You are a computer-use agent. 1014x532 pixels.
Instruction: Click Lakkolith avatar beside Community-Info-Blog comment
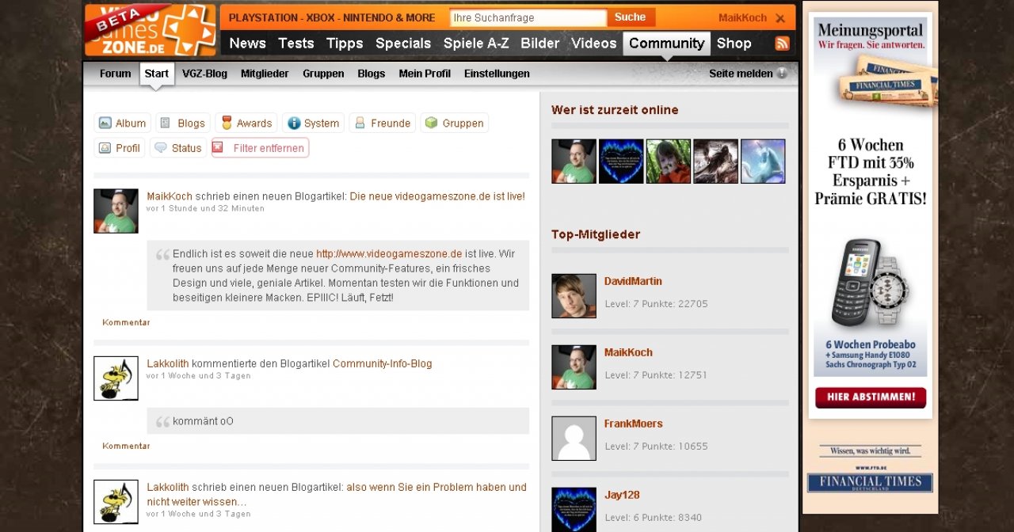pyautogui.click(x=116, y=378)
